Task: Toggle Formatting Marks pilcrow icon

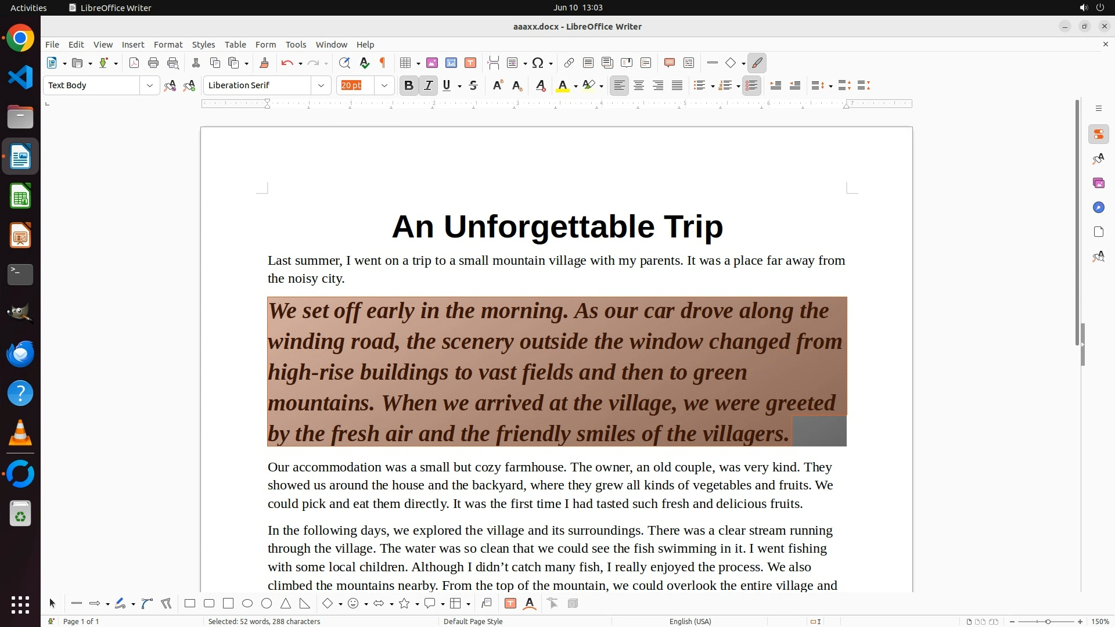Action: (x=383, y=63)
